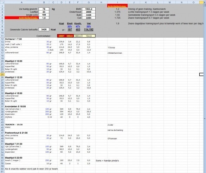Select the red Controletabel cell 259,5
Screen dimensions: 206x173
click(70, 36)
